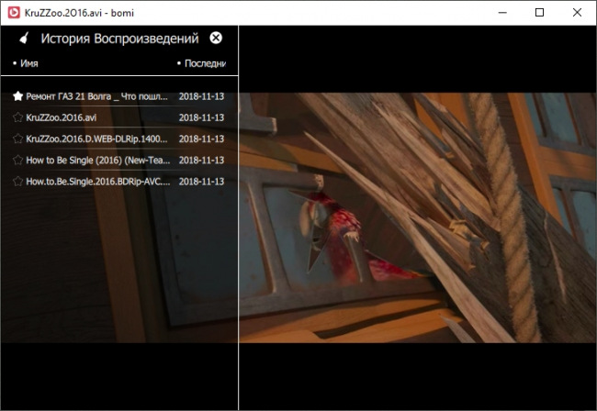This screenshot has height=411, width=597.
Task: Minimize the bomi window
Action: (x=502, y=13)
